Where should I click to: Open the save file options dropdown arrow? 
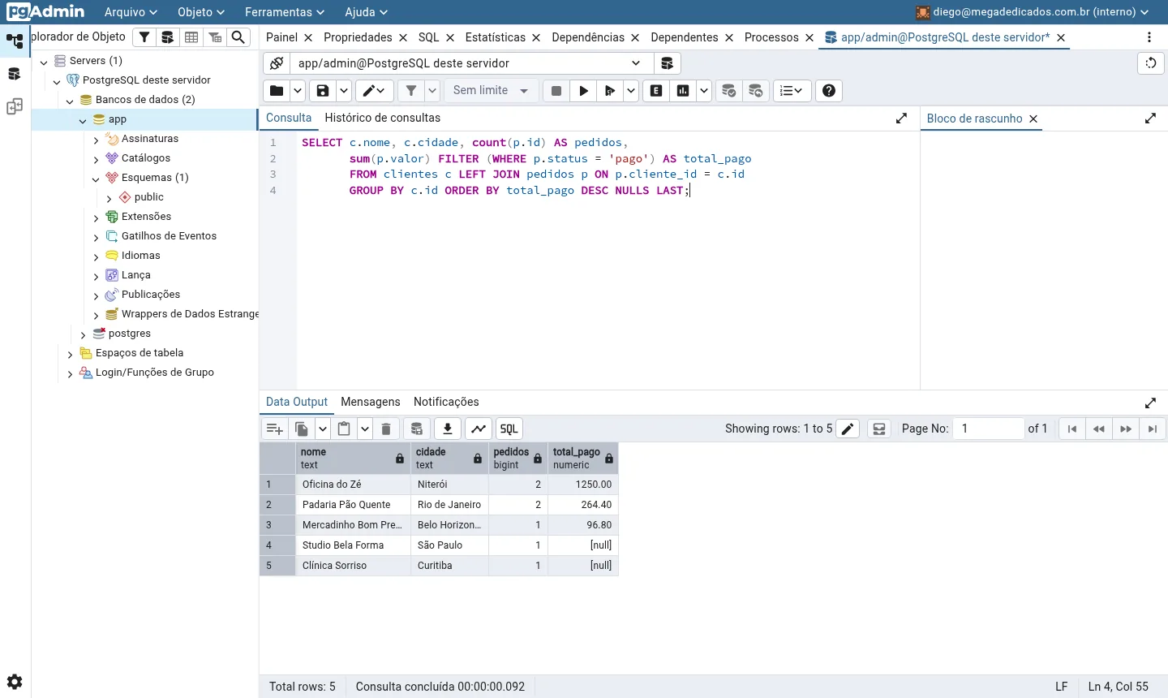tap(344, 91)
